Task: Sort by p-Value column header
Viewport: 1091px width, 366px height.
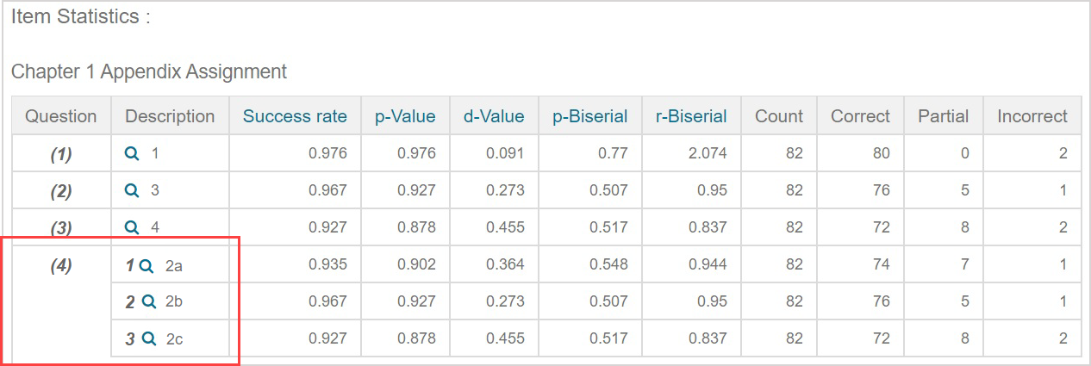Action: click(405, 116)
